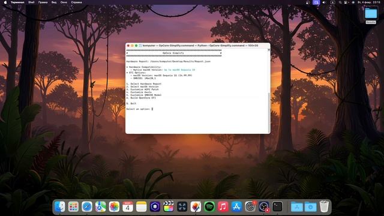
Task: Open Music app in the Dock
Action: point(223,206)
